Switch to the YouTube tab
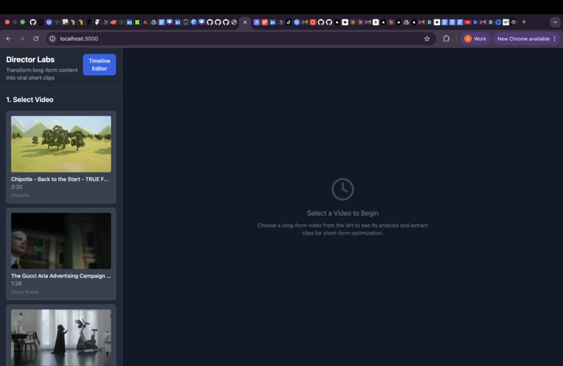The image size is (563, 366). click(467, 22)
